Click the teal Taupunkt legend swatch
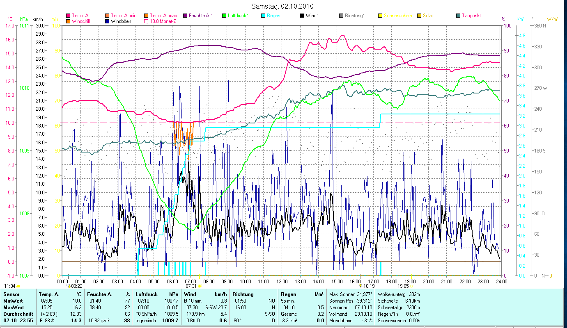This screenshot has width=567, height=328. coord(458,16)
